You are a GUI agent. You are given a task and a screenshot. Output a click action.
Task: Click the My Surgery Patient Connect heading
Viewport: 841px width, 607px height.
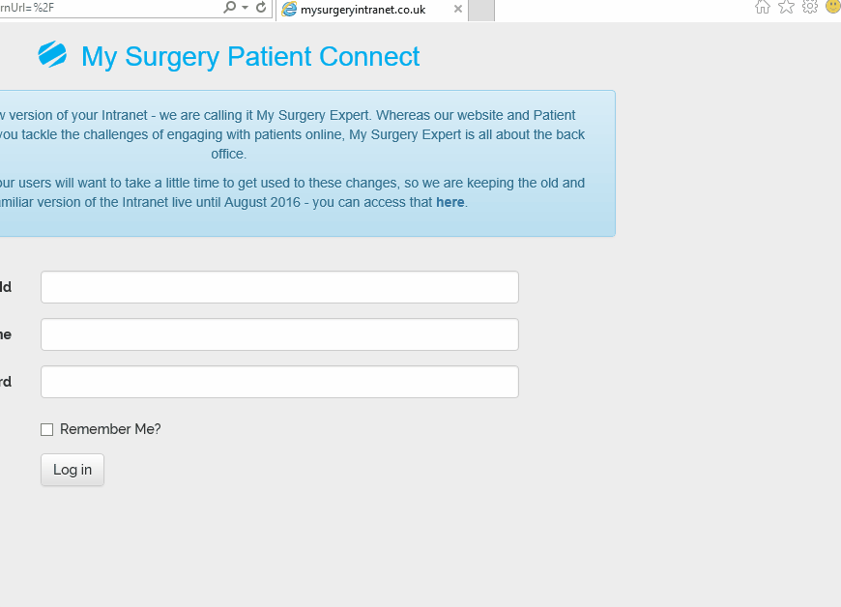(x=250, y=57)
